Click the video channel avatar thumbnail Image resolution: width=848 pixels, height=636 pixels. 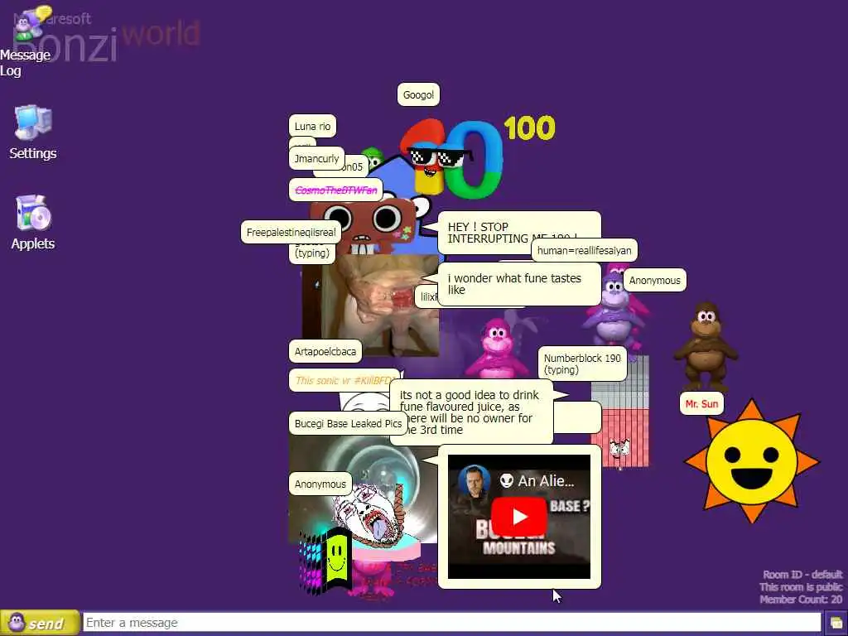click(474, 481)
